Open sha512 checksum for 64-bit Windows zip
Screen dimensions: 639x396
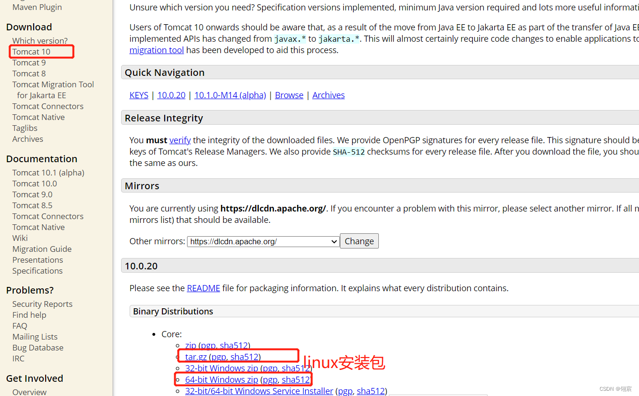(296, 379)
